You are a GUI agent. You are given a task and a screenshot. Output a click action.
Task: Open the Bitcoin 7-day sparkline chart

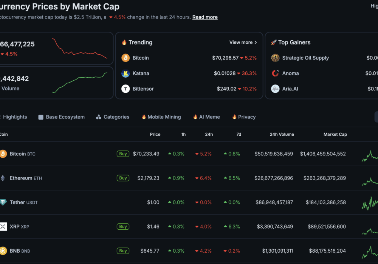369,155
